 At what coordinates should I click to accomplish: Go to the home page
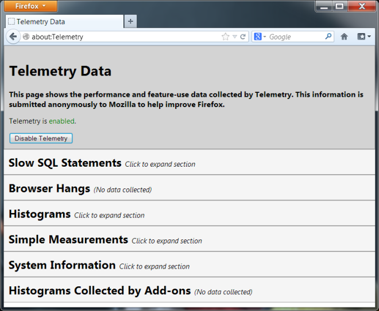pos(344,37)
